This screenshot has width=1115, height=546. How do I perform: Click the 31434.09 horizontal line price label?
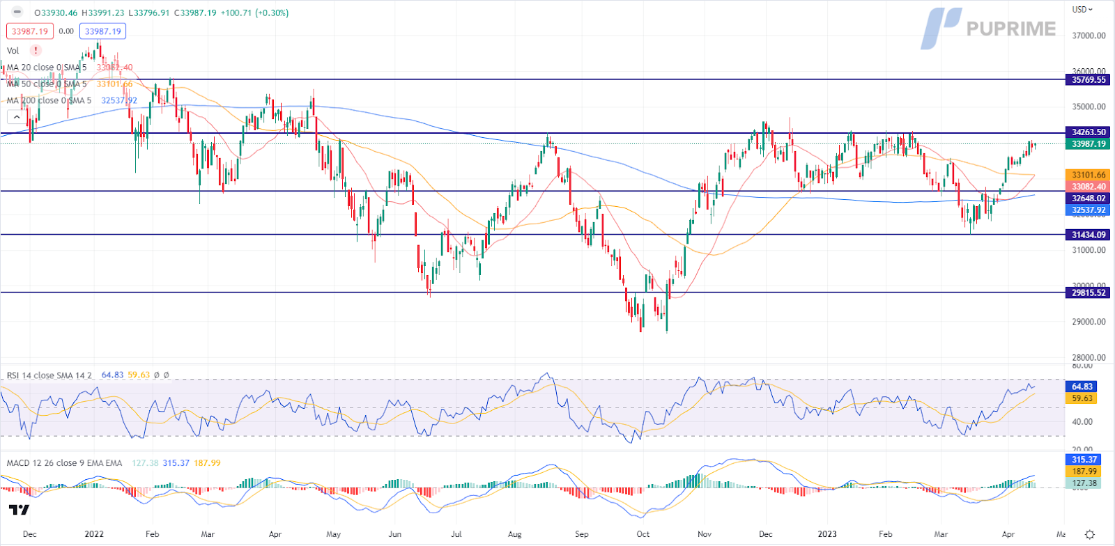tap(1088, 235)
